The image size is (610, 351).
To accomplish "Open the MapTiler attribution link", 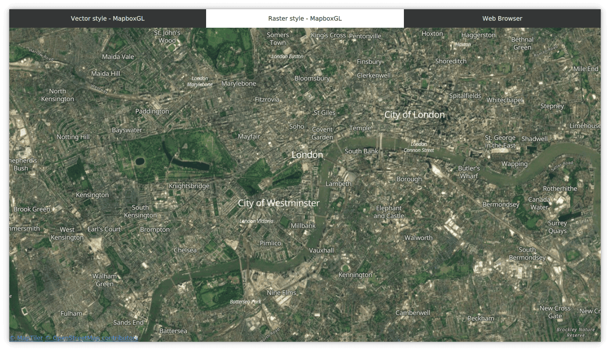I will click(26, 338).
